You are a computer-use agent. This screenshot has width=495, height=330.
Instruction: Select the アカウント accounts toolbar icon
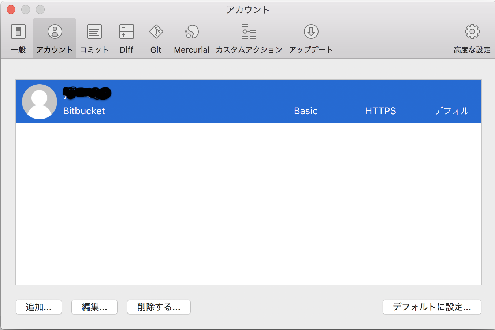pyautogui.click(x=55, y=31)
